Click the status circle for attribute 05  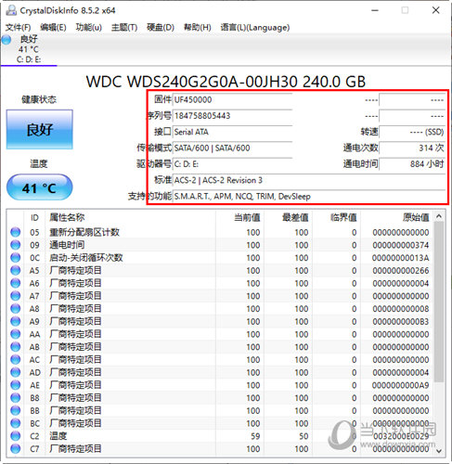16,232
